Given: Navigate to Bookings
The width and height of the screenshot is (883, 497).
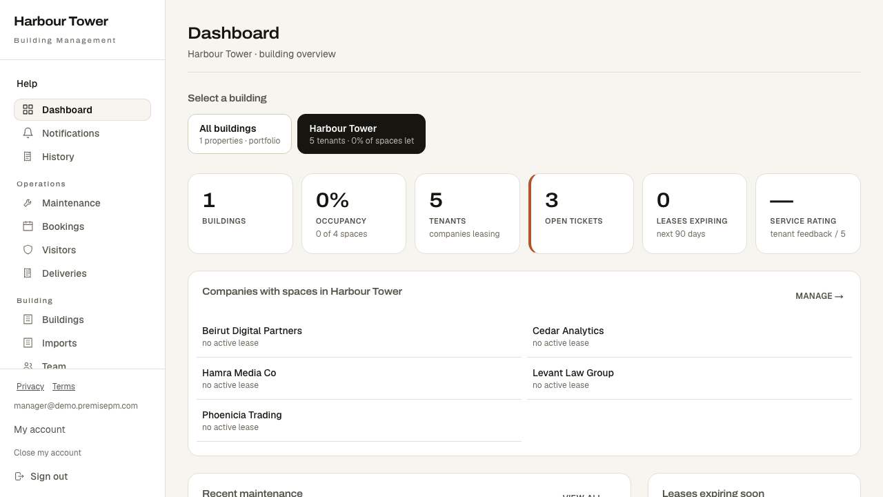Looking at the screenshot, I should pyautogui.click(x=82, y=226).
